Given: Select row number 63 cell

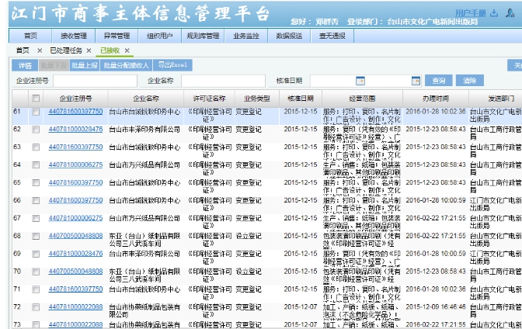Looking at the screenshot, I should pos(17,147).
